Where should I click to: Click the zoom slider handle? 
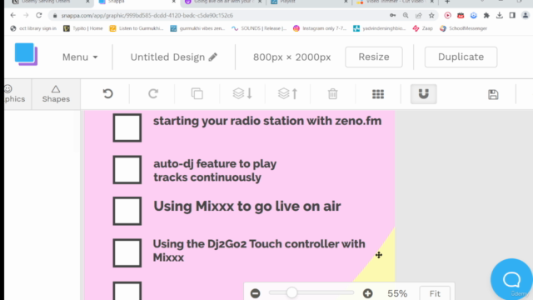click(291, 292)
